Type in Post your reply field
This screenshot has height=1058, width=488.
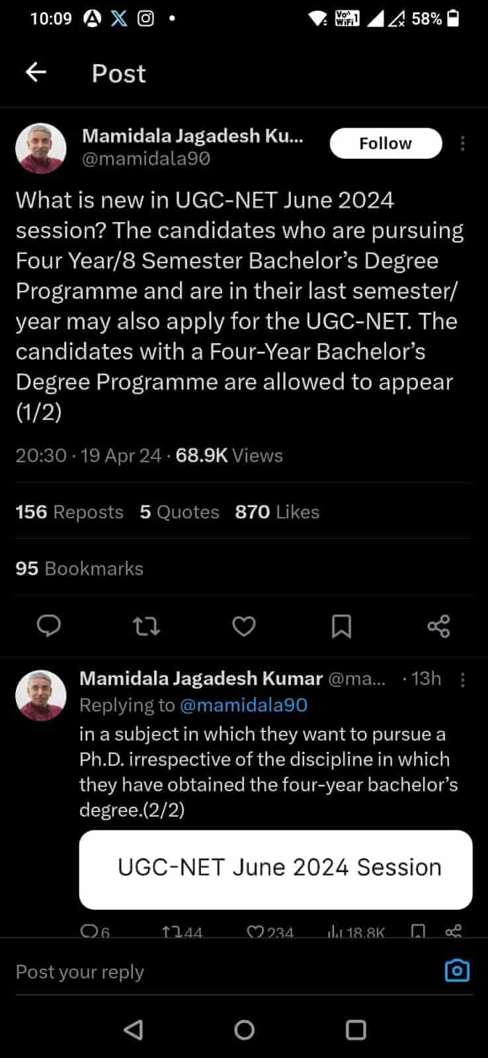coord(198,971)
